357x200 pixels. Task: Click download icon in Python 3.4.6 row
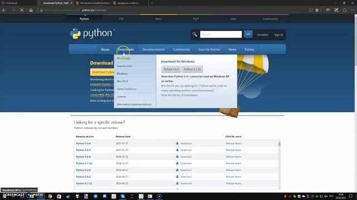(x=177, y=143)
